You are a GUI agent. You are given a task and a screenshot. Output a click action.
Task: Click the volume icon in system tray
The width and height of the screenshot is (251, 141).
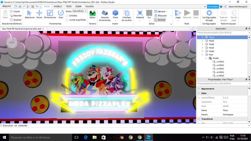point(212,137)
